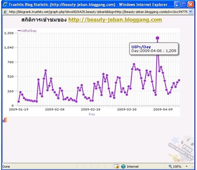Click the Internet zone globe icon

coord(123,167)
